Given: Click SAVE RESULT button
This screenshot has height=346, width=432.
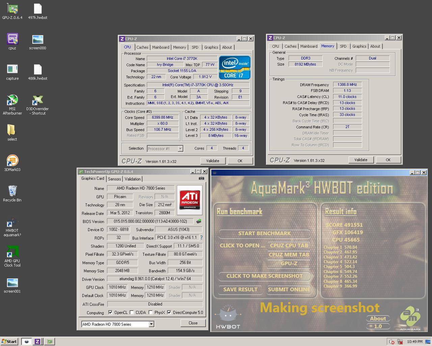Looking at the screenshot, I should point(240,290).
